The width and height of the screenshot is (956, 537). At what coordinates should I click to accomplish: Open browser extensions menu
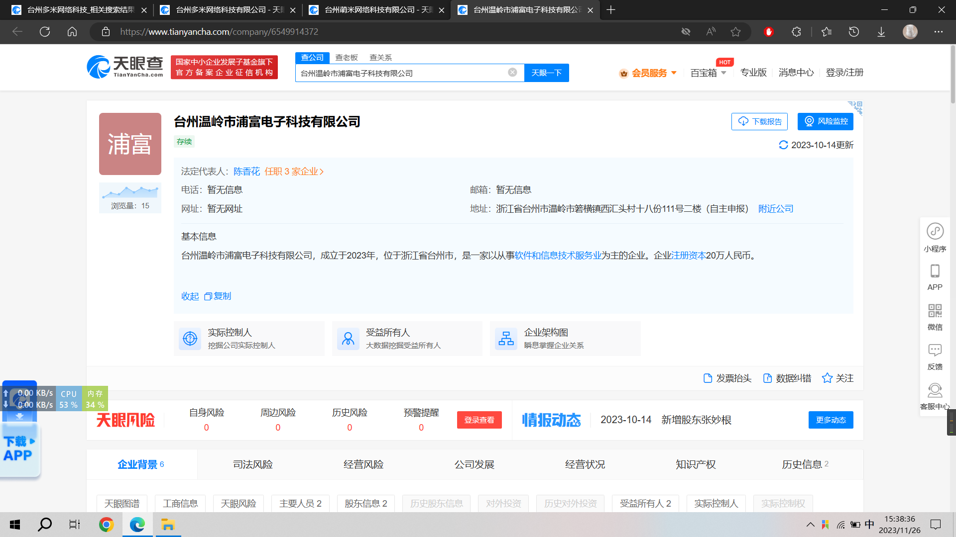796,32
